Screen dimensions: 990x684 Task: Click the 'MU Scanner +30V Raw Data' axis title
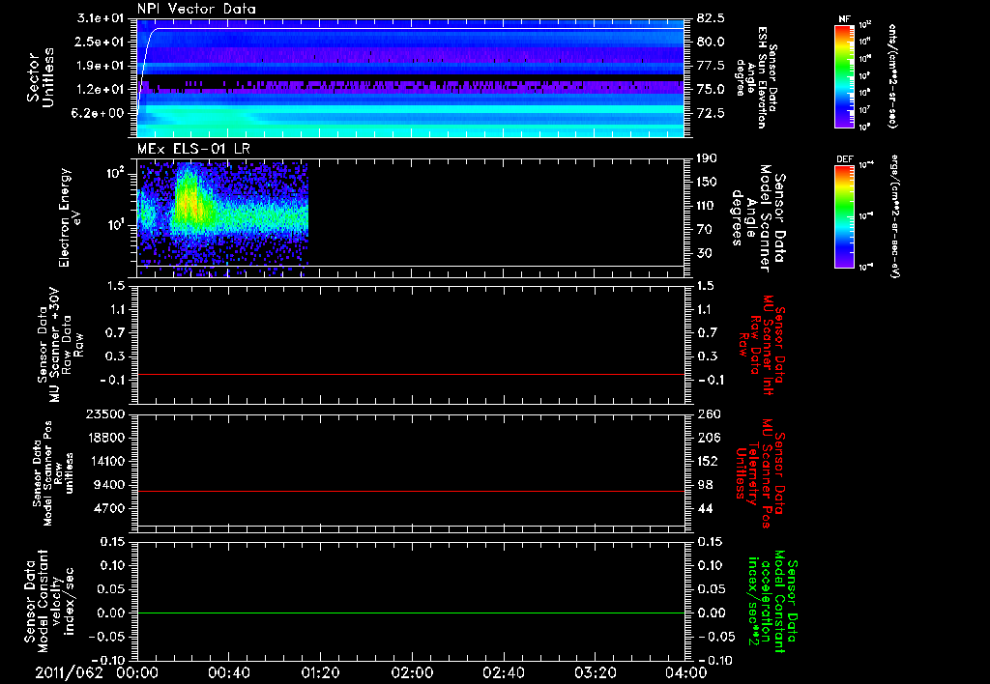(x=59, y=344)
